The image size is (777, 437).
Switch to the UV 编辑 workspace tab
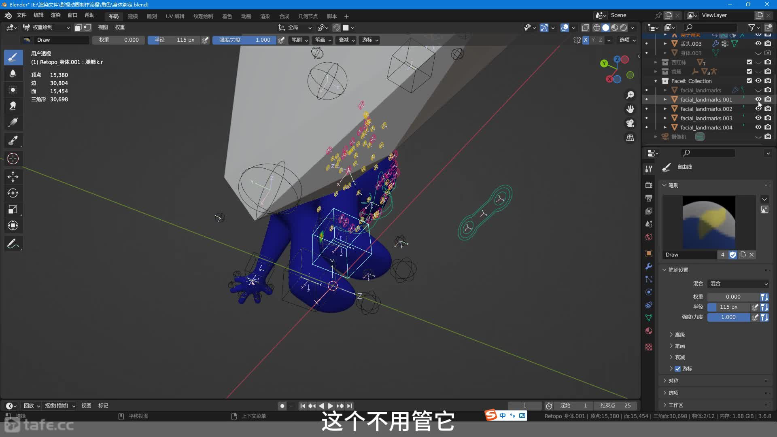point(175,16)
